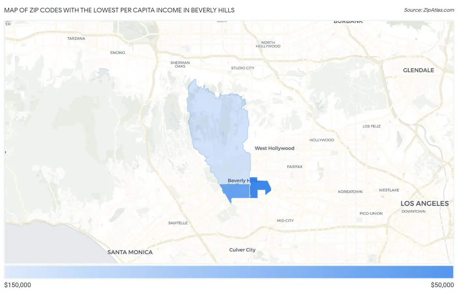
Task: Click the KOREATOWN map label
Action: click(x=350, y=192)
